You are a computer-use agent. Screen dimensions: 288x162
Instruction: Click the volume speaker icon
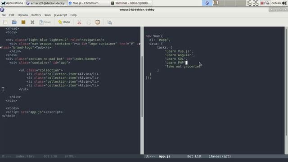click(x=284, y=3)
